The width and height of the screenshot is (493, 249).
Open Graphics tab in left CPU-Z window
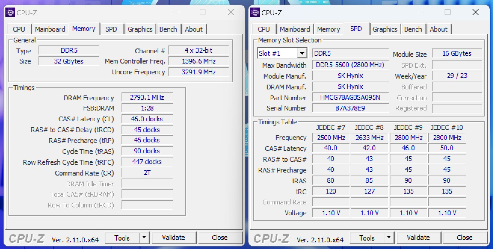[x=140, y=29]
